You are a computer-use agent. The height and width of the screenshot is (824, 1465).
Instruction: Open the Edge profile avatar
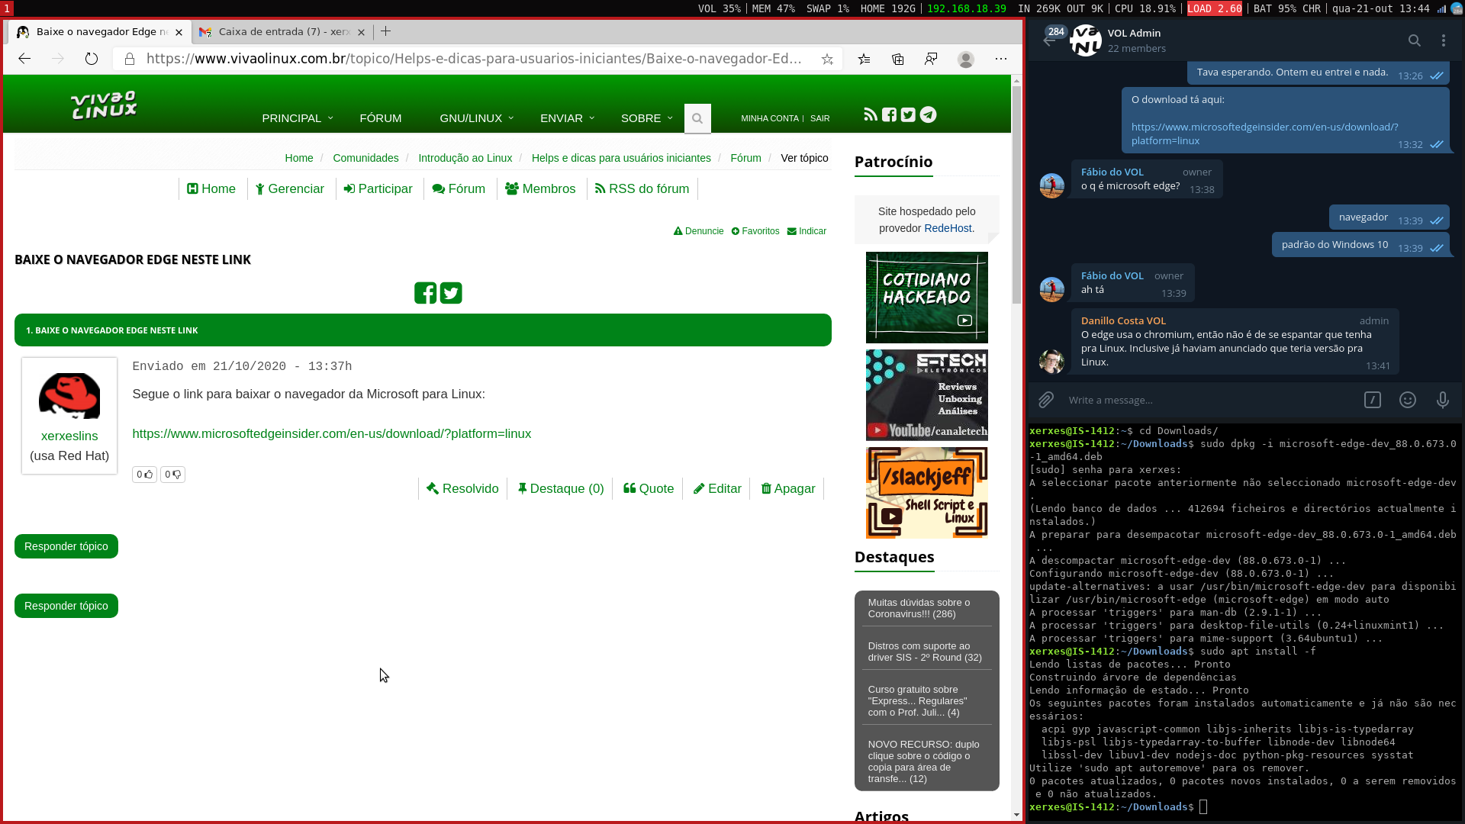tap(966, 59)
